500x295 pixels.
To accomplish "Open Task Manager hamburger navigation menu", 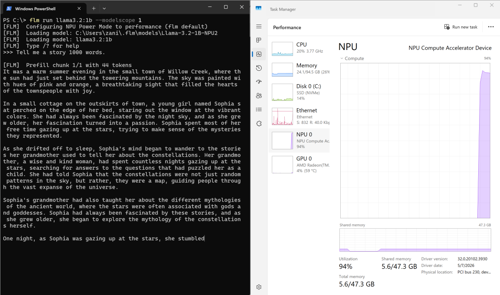I will tap(259, 26).
